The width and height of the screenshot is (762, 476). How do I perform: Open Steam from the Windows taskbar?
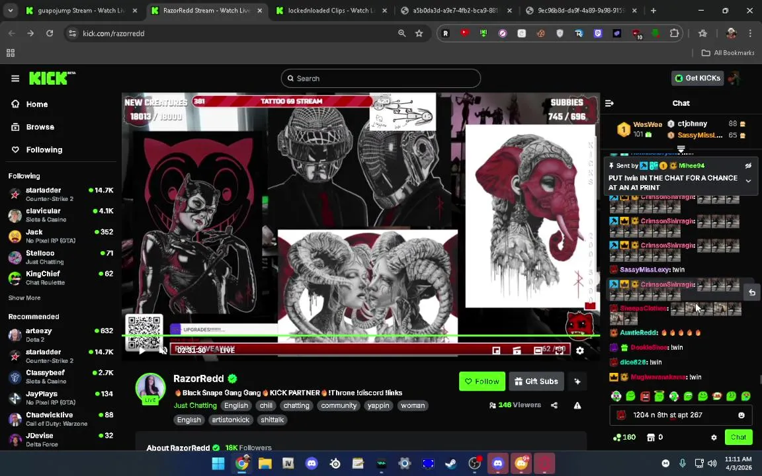[451, 463]
